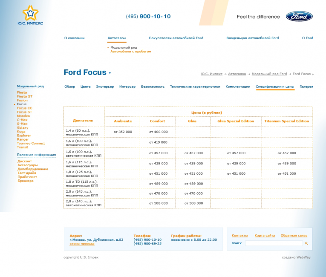Switch to the Обзор tab

pyautogui.click(x=69, y=87)
